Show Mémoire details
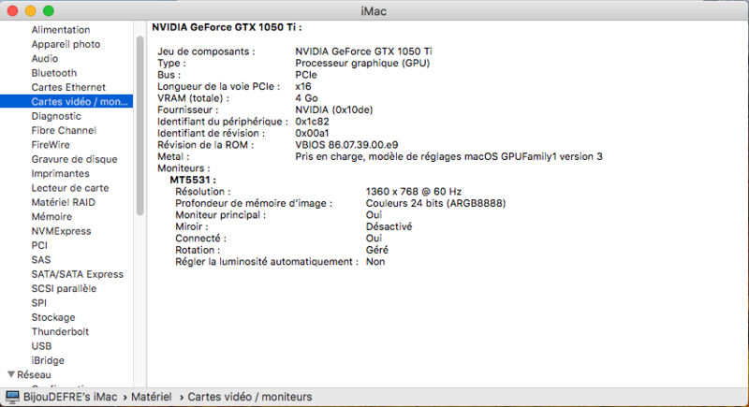Screen dimensions: 749x407 [51, 216]
